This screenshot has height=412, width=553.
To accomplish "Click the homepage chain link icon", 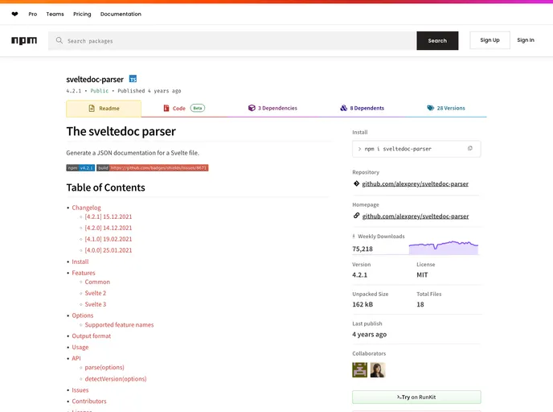I will [x=356, y=216].
